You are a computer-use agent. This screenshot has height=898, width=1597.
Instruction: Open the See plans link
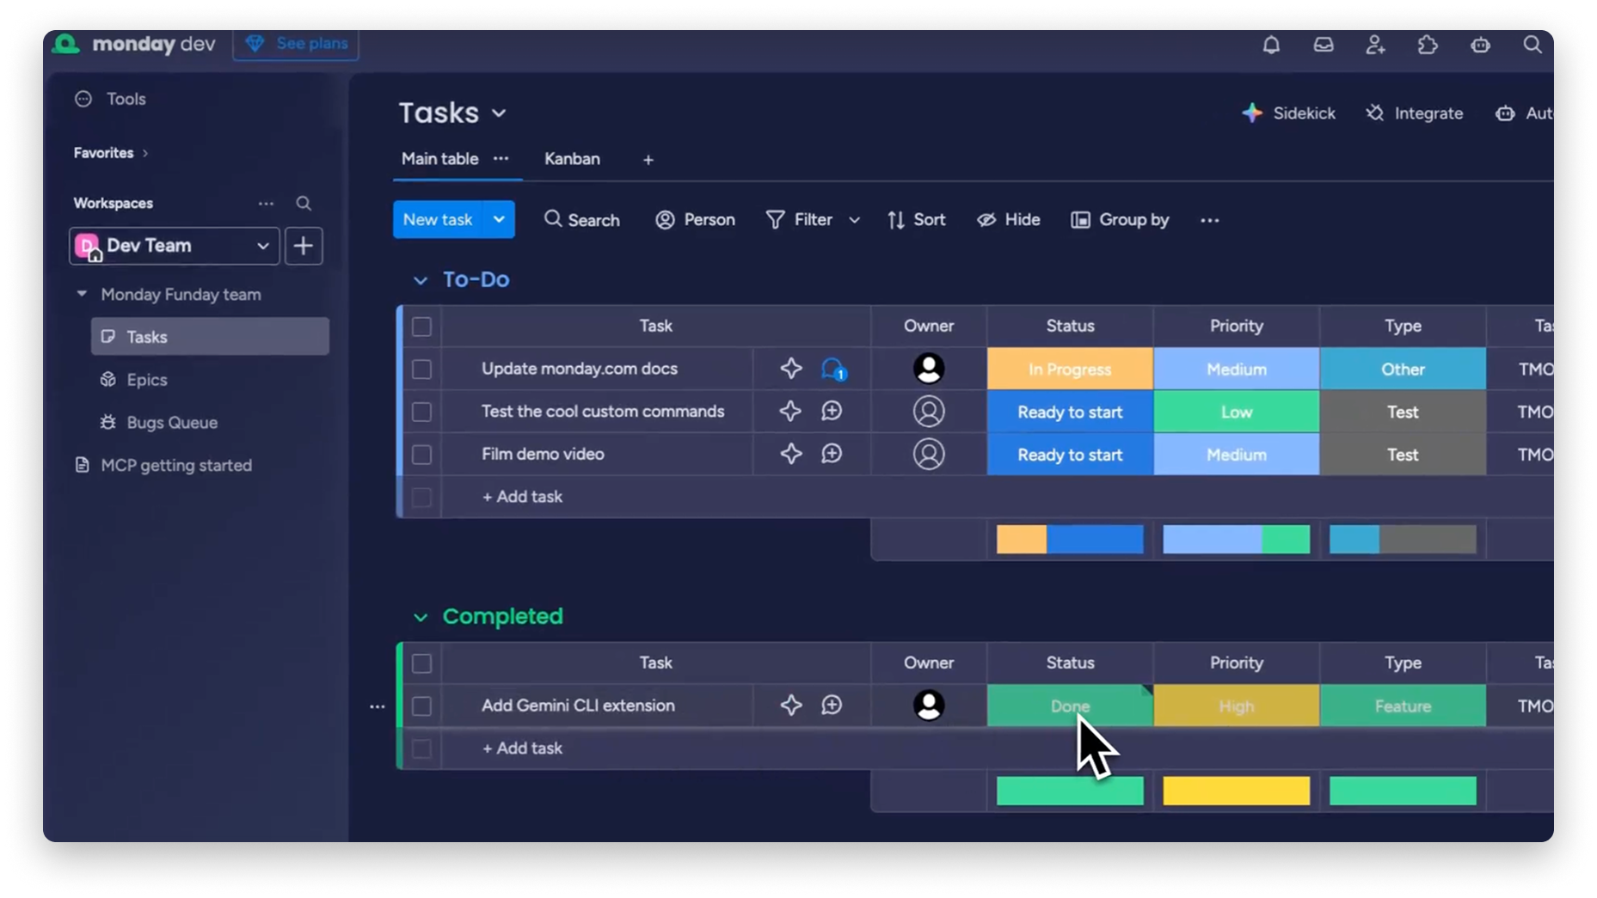(x=295, y=43)
